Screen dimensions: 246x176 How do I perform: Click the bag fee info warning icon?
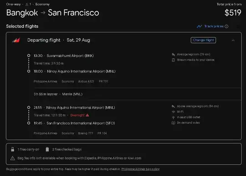click(x=13, y=158)
